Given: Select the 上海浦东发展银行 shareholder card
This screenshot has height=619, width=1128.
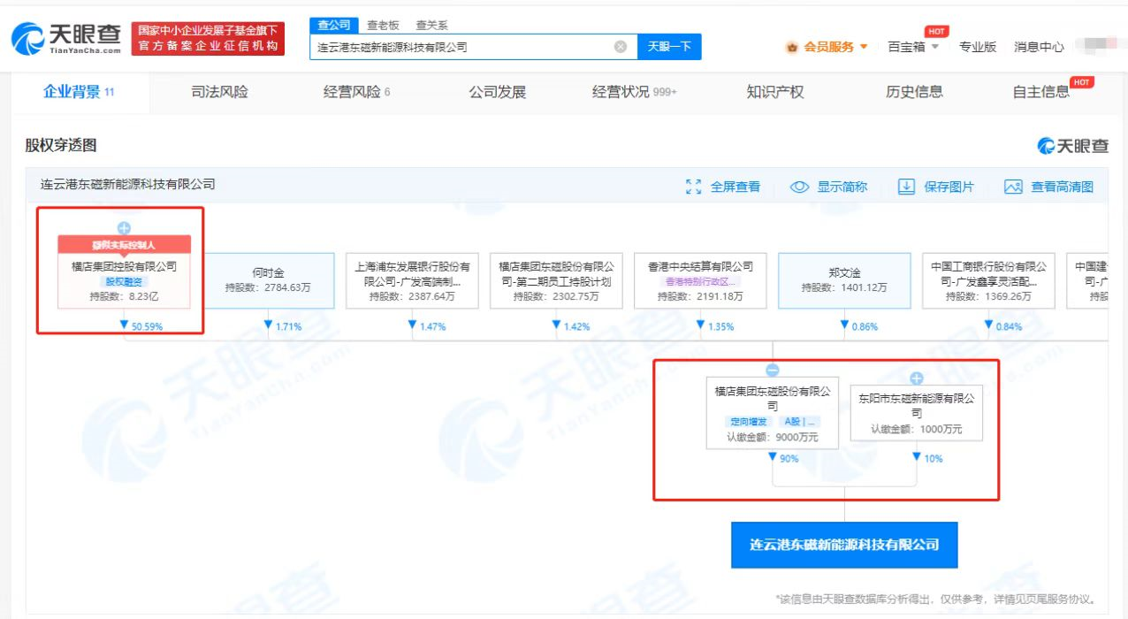Looking at the screenshot, I should pos(412,280).
